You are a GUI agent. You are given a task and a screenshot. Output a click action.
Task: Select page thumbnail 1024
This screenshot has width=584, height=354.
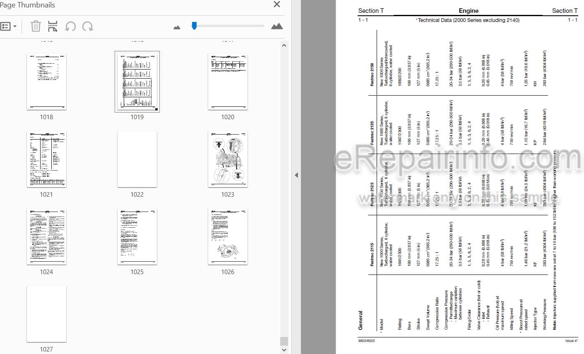(46, 237)
